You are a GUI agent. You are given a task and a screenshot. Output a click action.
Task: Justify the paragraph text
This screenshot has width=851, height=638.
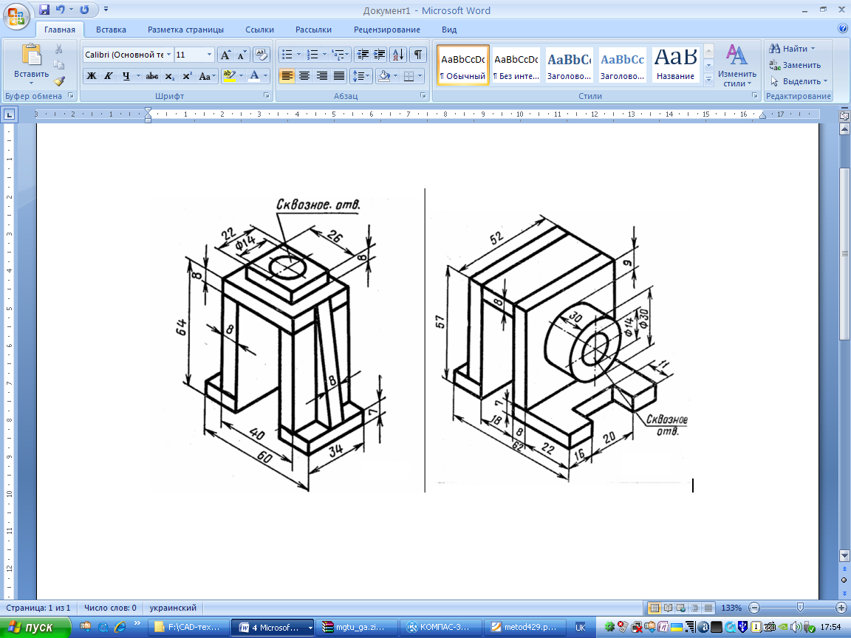pyautogui.click(x=339, y=76)
